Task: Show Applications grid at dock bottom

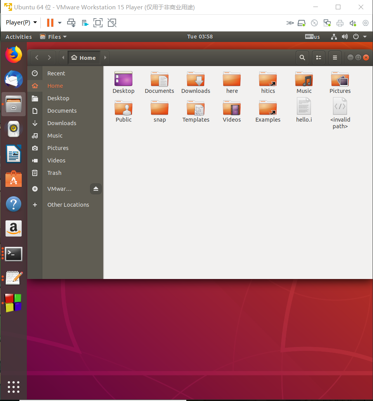Action: 13,387
